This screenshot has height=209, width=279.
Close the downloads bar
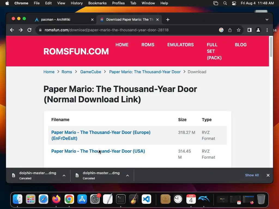point(268,175)
